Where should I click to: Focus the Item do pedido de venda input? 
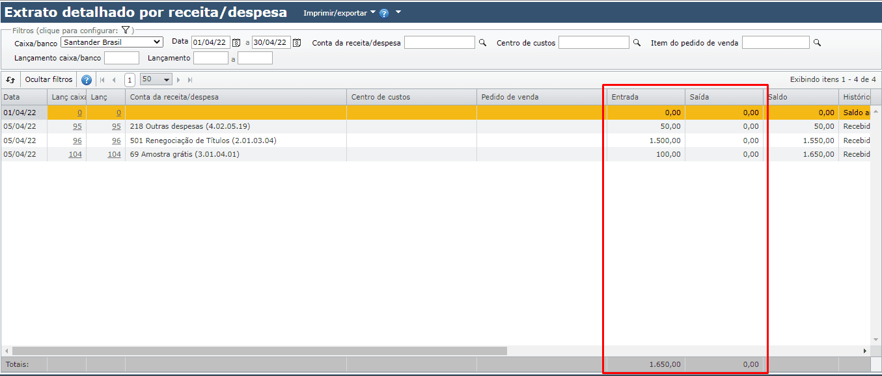(776, 42)
